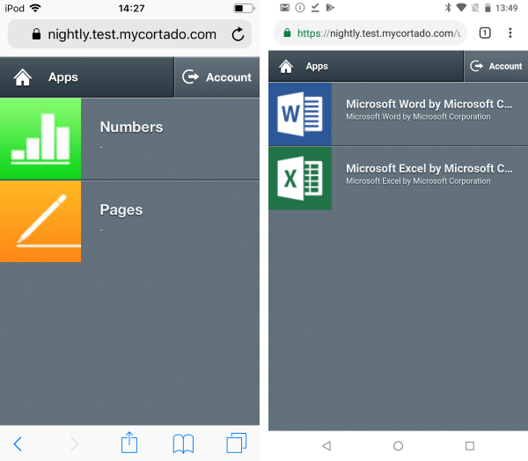Tap Android back navigation button

(326, 446)
